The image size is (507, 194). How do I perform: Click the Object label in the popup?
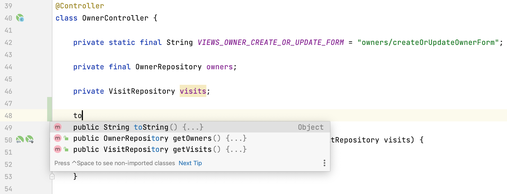point(310,127)
